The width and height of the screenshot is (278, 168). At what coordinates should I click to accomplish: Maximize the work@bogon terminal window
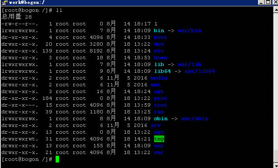click(268, 2)
